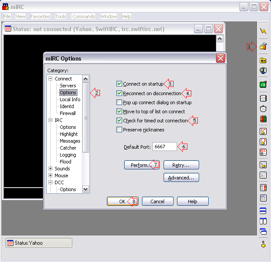The width and height of the screenshot is (271, 262).
Task: Select Messages under IRC category
Action: [x=70, y=141]
